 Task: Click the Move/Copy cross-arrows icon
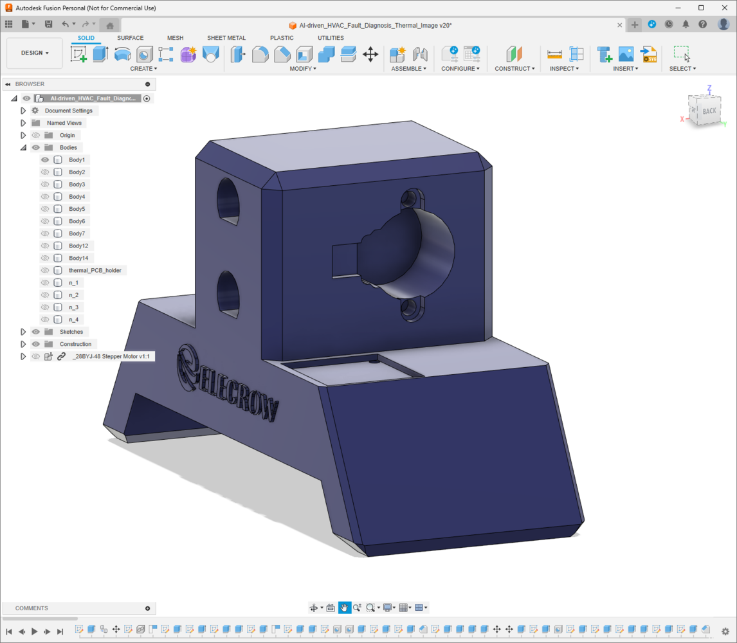[x=370, y=54]
